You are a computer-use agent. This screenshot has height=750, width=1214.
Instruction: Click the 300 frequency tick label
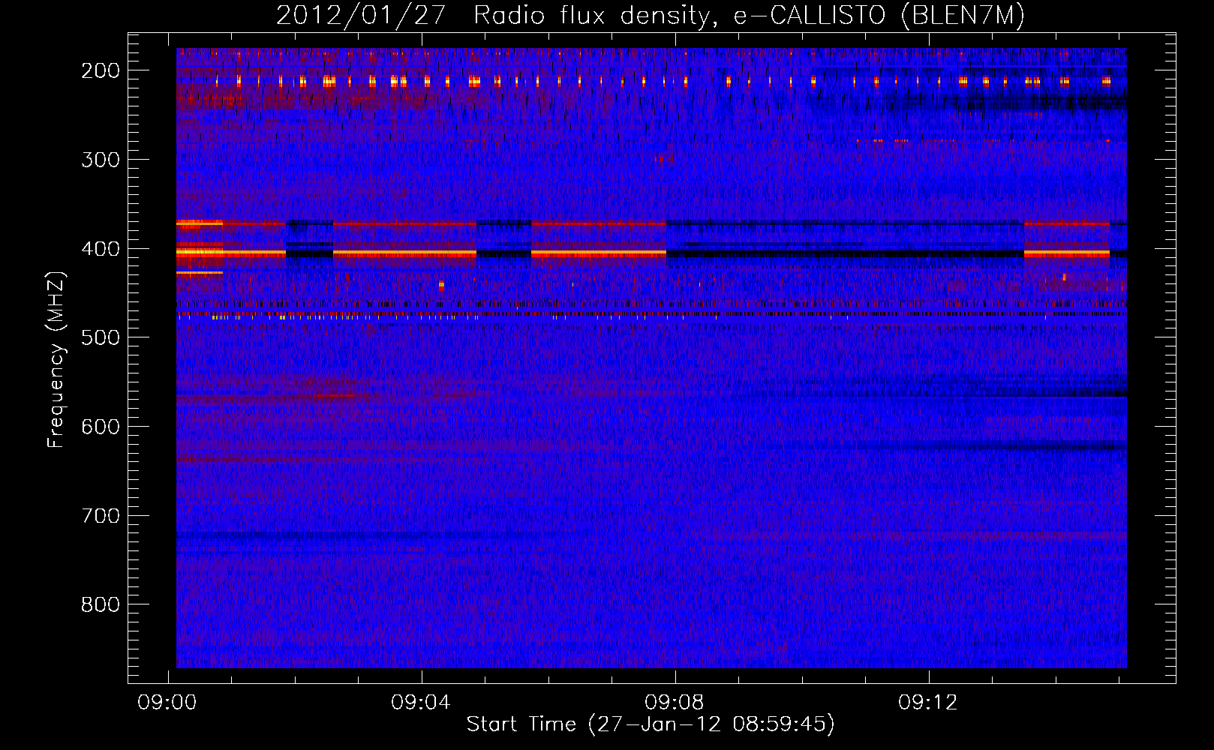pyautogui.click(x=101, y=160)
